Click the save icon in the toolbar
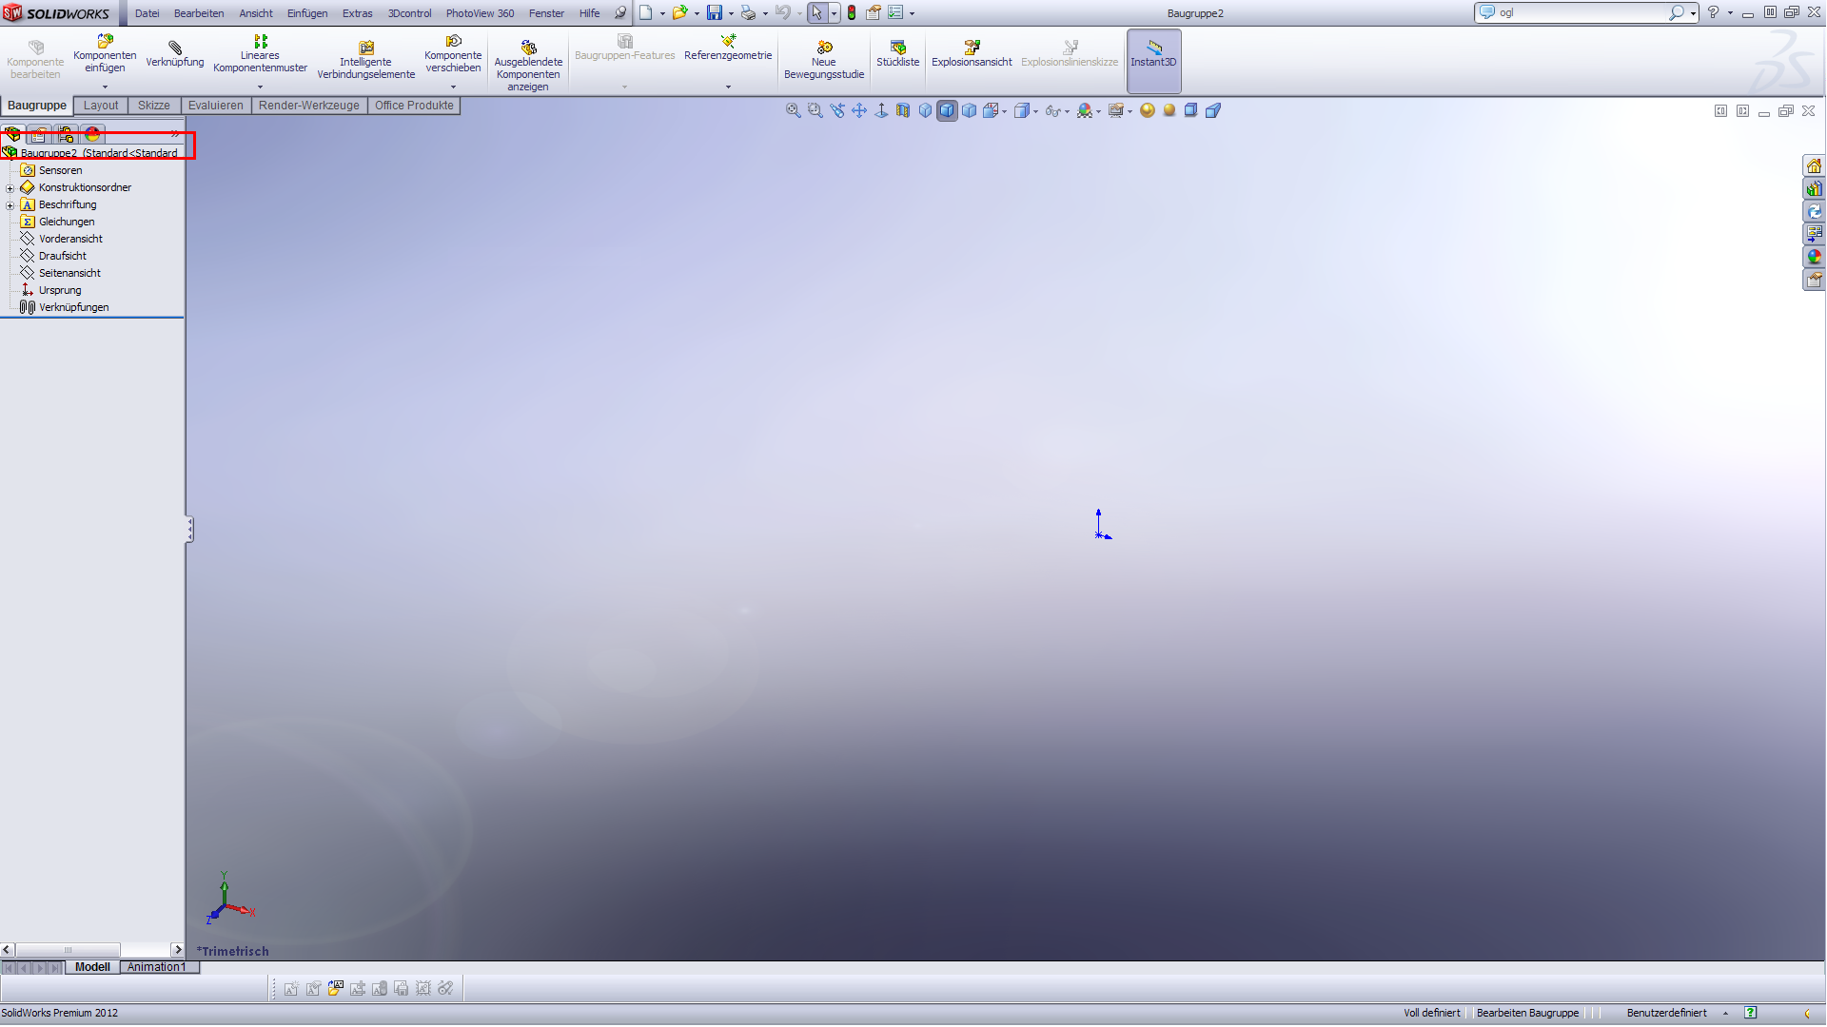1827x1027 pixels. [x=714, y=13]
